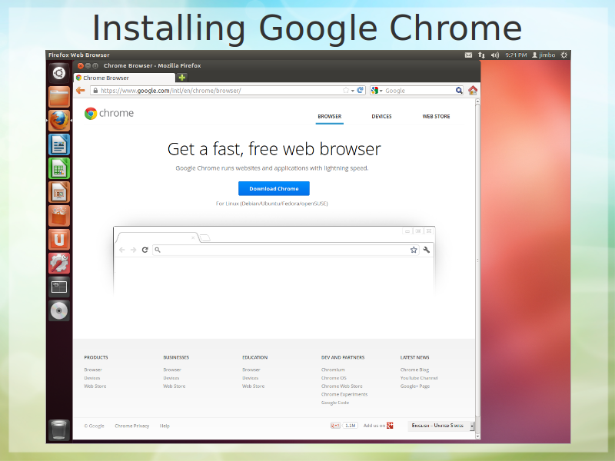Click the CD disc launcher icon
615x461 pixels.
tap(59, 311)
